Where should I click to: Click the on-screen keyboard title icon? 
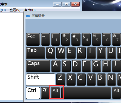coord(28,16)
